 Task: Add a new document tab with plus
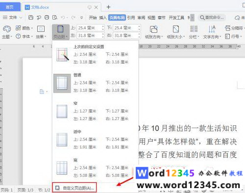pyautogui.click(x=108, y=7)
